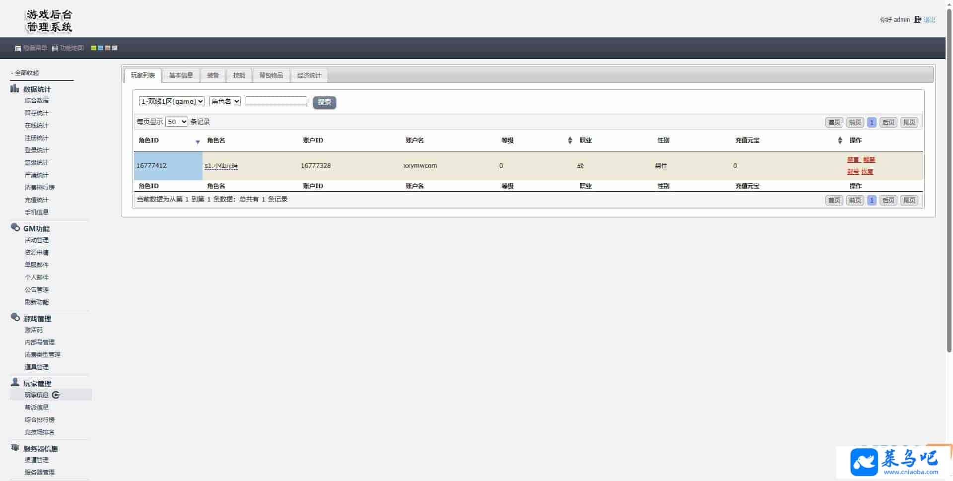The height and width of the screenshot is (481, 953).
Task: Sort the 充值元宝 column with its arrows
Action: tap(840, 140)
